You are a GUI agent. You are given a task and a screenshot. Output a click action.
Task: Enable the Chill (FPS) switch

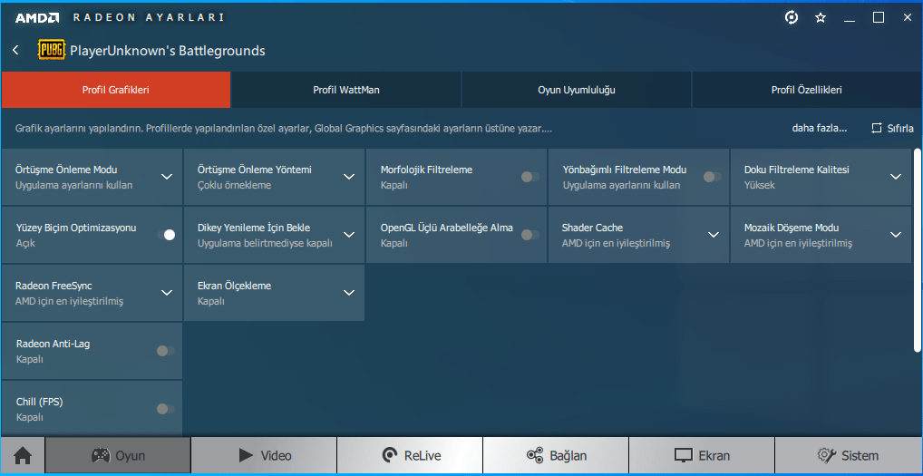click(165, 409)
